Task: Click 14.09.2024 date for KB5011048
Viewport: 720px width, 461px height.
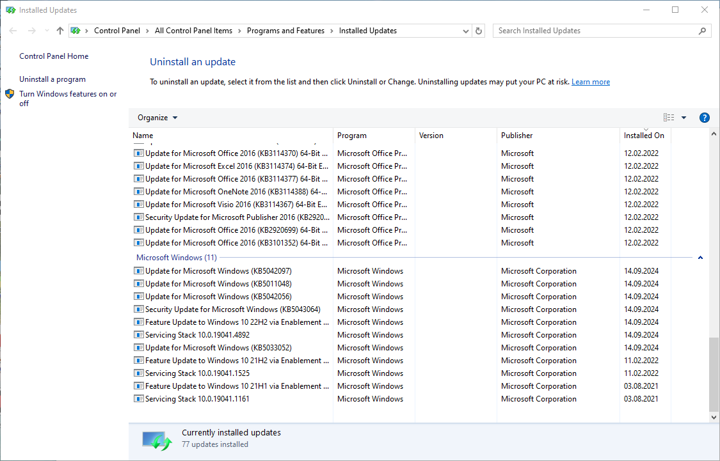Action: click(641, 284)
